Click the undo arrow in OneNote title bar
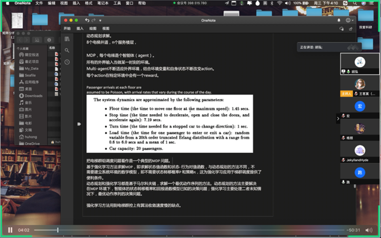381x238 pixels. coord(87,20)
